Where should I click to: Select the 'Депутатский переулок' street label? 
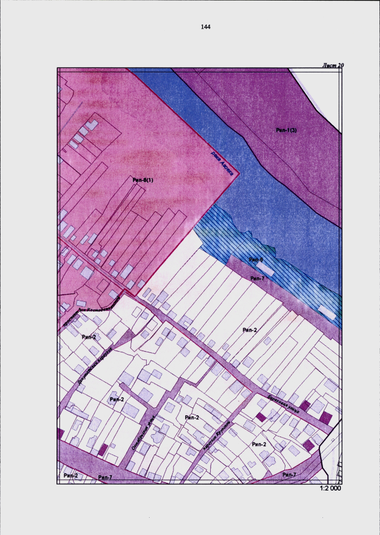coord(95,366)
